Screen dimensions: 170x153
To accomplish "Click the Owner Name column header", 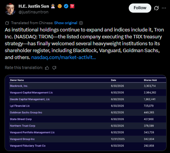I will tap(17, 80).
